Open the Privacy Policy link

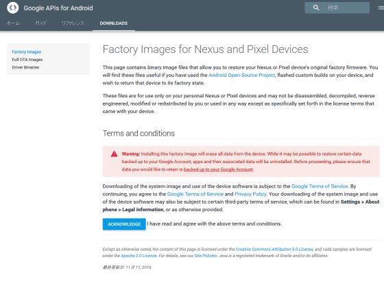[x=250, y=194]
